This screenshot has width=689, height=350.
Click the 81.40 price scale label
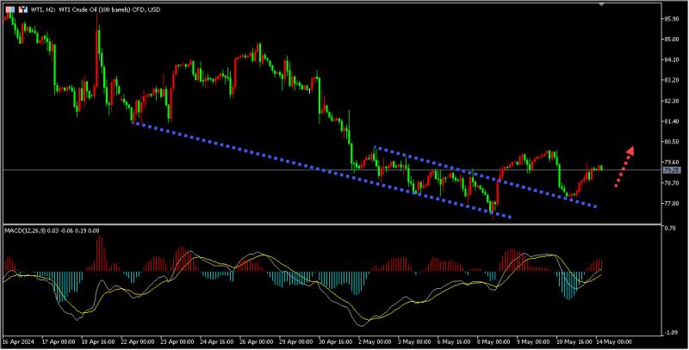(673, 121)
